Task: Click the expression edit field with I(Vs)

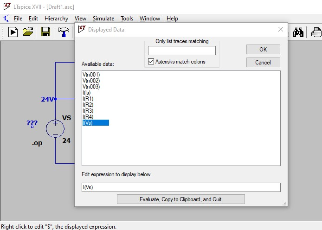Action: click(181, 187)
